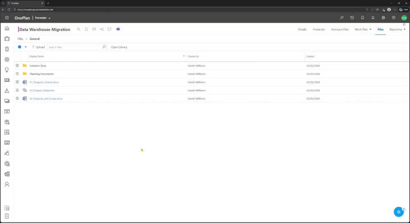The image size is (410, 223).
Task: Sort by the Display Name column
Action: click(37, 56)
